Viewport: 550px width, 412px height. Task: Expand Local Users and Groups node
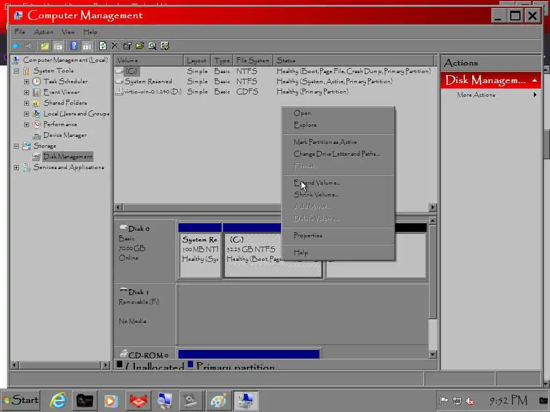[27, 114]
